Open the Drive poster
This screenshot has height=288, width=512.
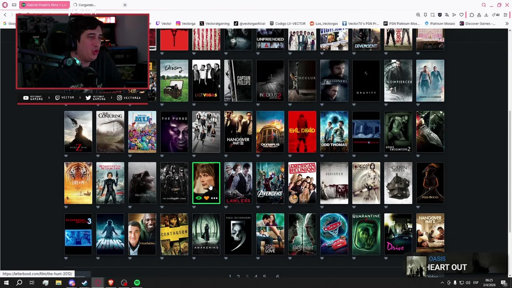coord(398,234)
